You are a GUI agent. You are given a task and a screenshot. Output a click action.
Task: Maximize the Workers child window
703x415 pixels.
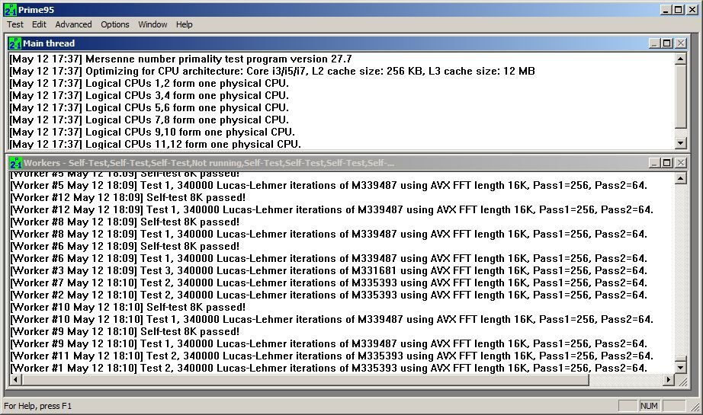666,163
